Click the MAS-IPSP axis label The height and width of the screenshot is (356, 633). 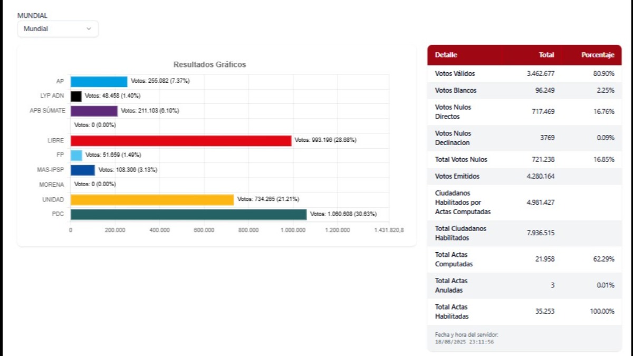pyautogui.click(x=51, y=170)
